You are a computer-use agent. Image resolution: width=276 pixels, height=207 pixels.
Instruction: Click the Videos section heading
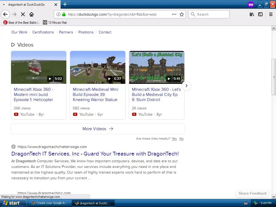point(25,45)
